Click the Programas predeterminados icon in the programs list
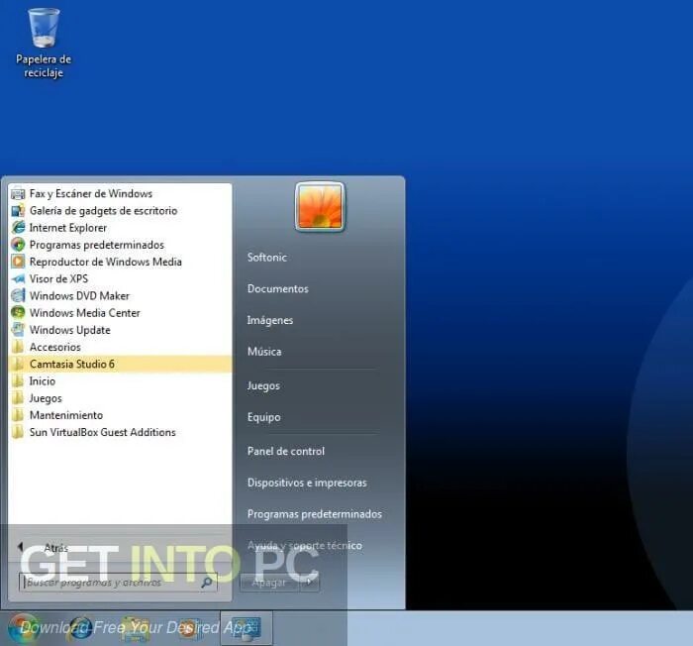The image size is (693, 646). [18, 245]
